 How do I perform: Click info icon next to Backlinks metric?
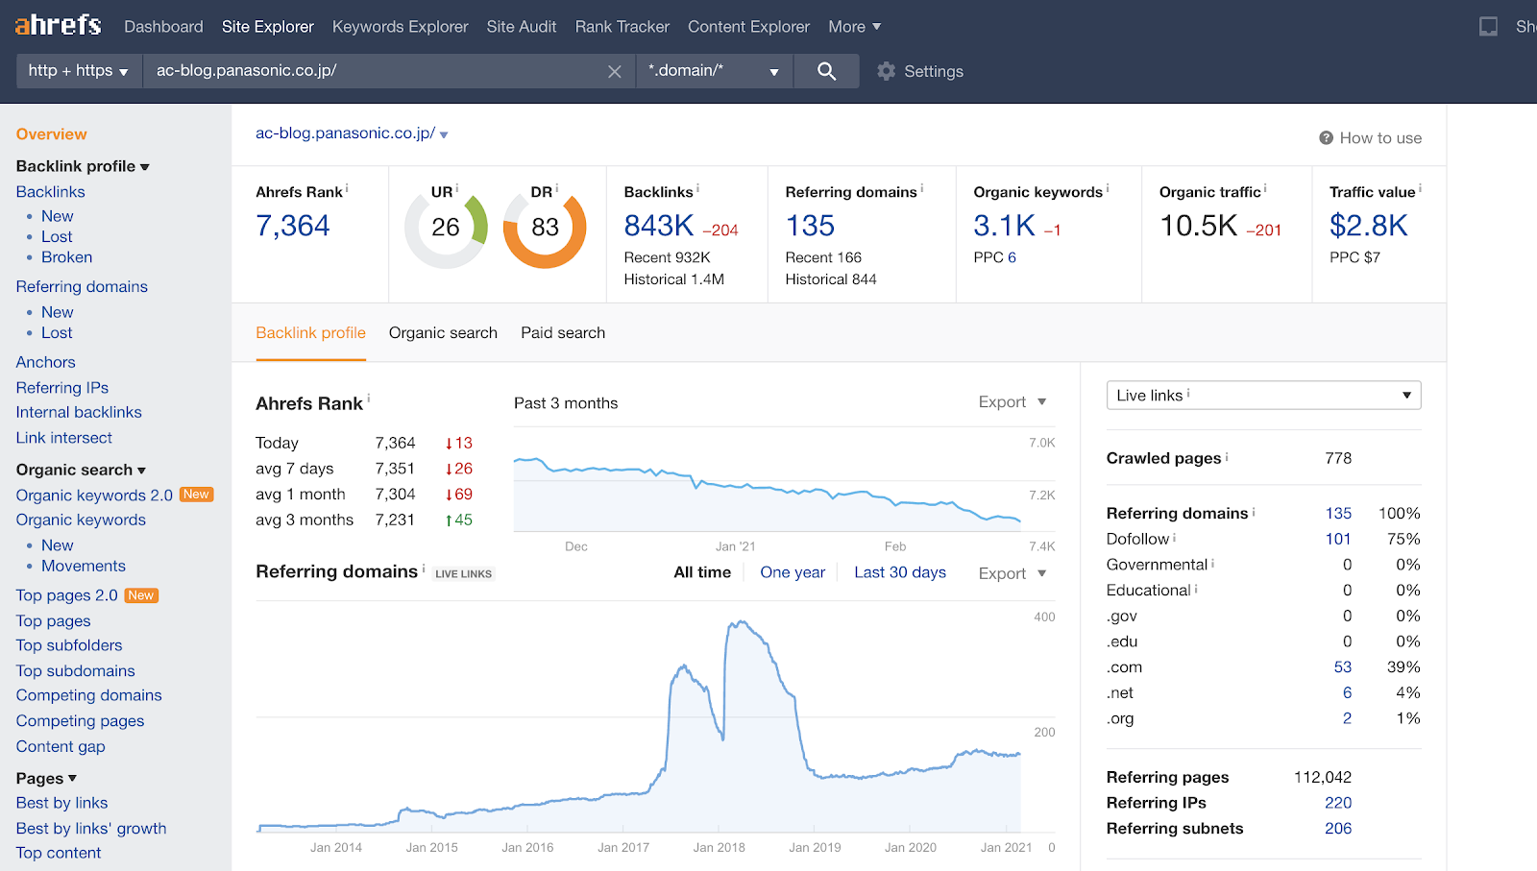(x=697, y=188)
